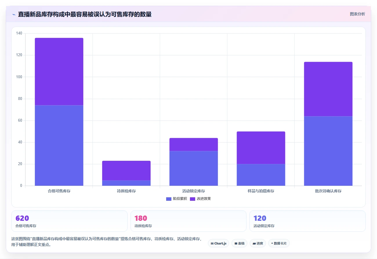
Task: Click the blue segment of 合格可售库存 bar
Action: coord(59,145)
